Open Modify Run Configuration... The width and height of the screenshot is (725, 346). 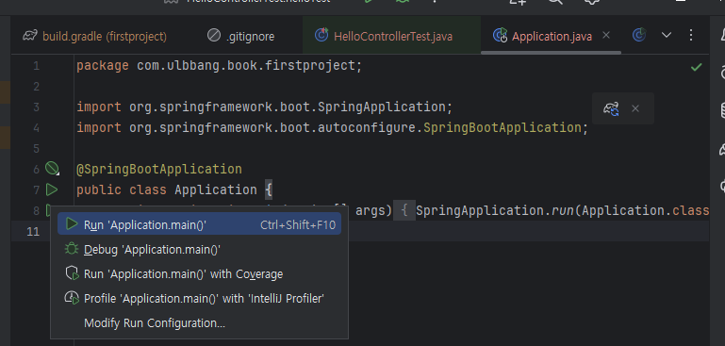pos(199,322)
